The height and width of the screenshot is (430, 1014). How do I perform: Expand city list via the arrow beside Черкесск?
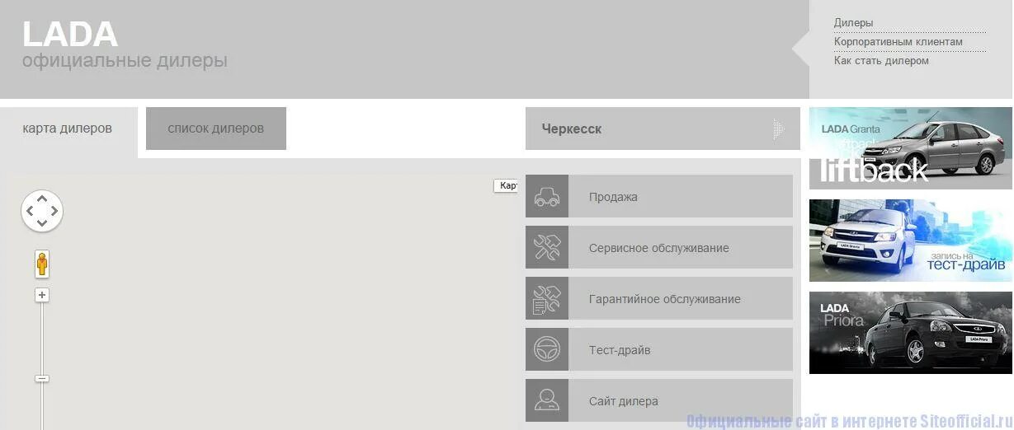pos(778,129)
